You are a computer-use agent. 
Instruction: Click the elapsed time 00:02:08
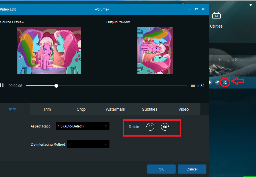click(15, 86)
